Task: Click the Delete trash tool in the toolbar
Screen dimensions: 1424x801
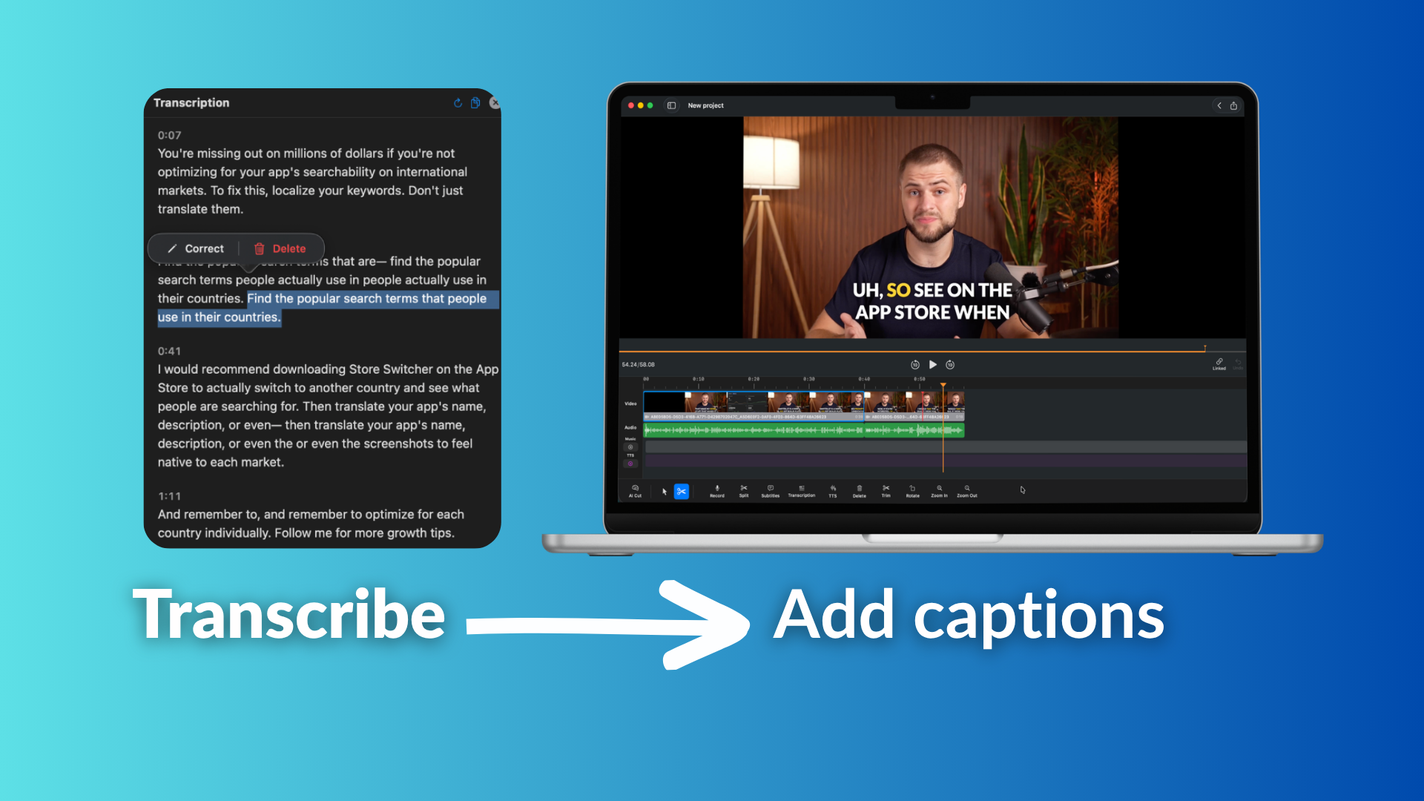Action: (860, 491)
